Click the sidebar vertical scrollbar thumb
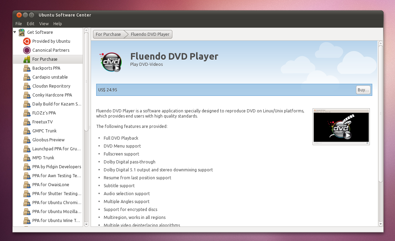 [87, 81]
